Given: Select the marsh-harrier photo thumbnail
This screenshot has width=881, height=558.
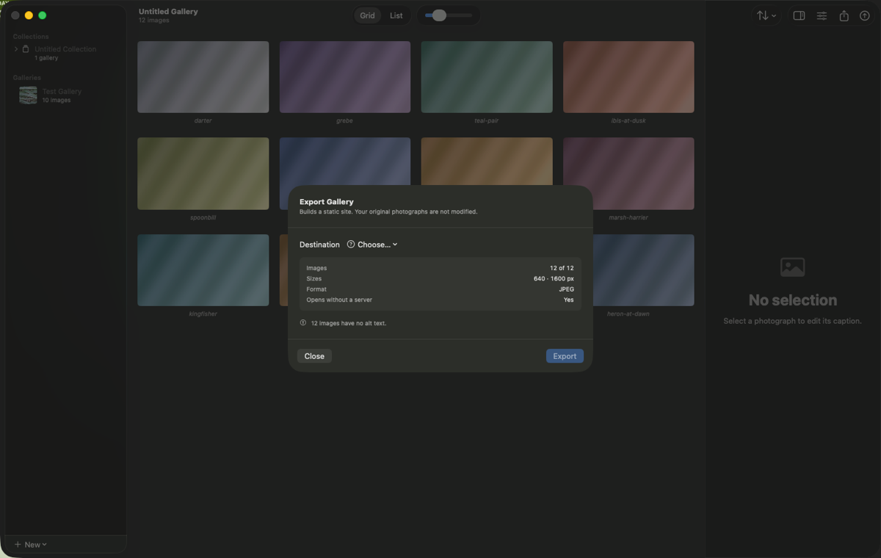Looking at the screenshot, I should [x=628, y=173].
